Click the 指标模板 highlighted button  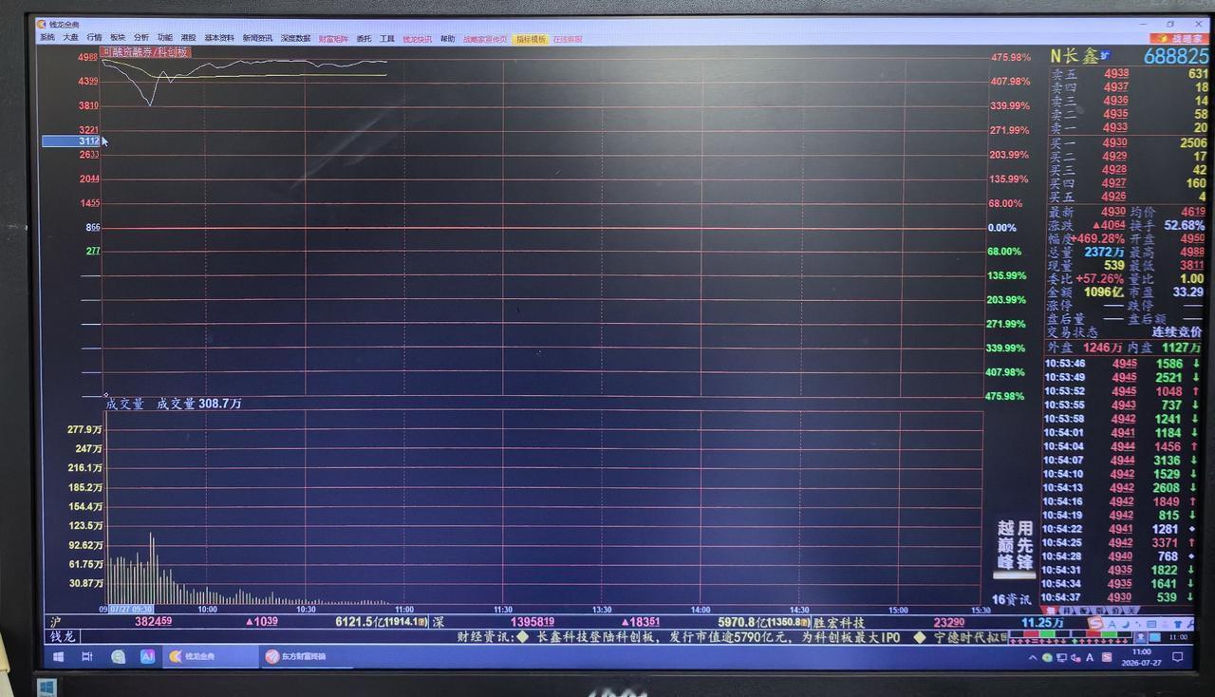532,40
